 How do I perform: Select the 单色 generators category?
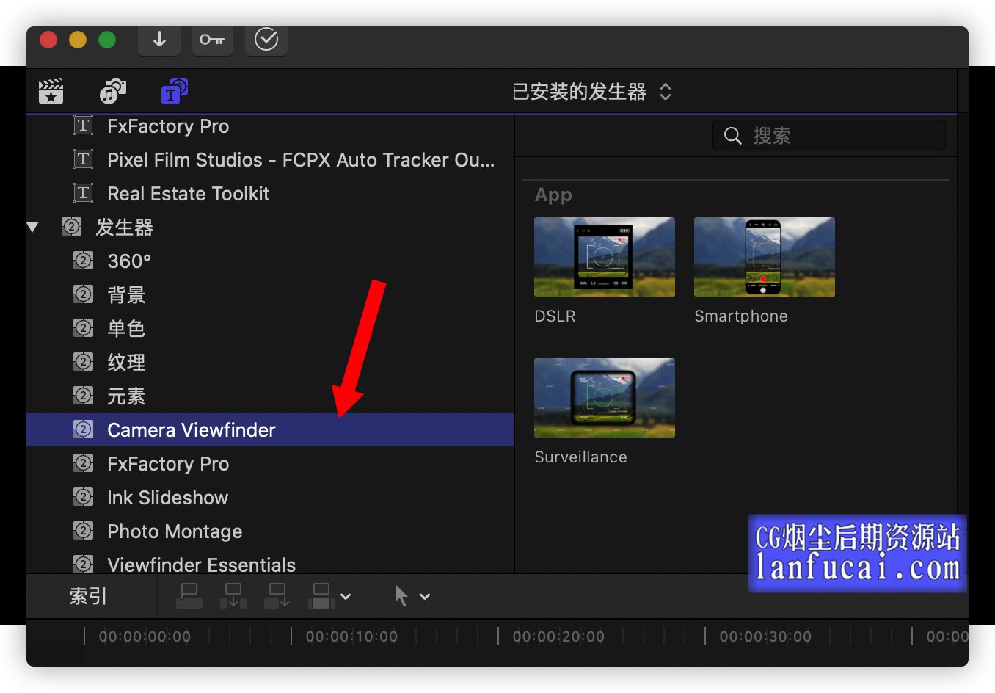270,329
